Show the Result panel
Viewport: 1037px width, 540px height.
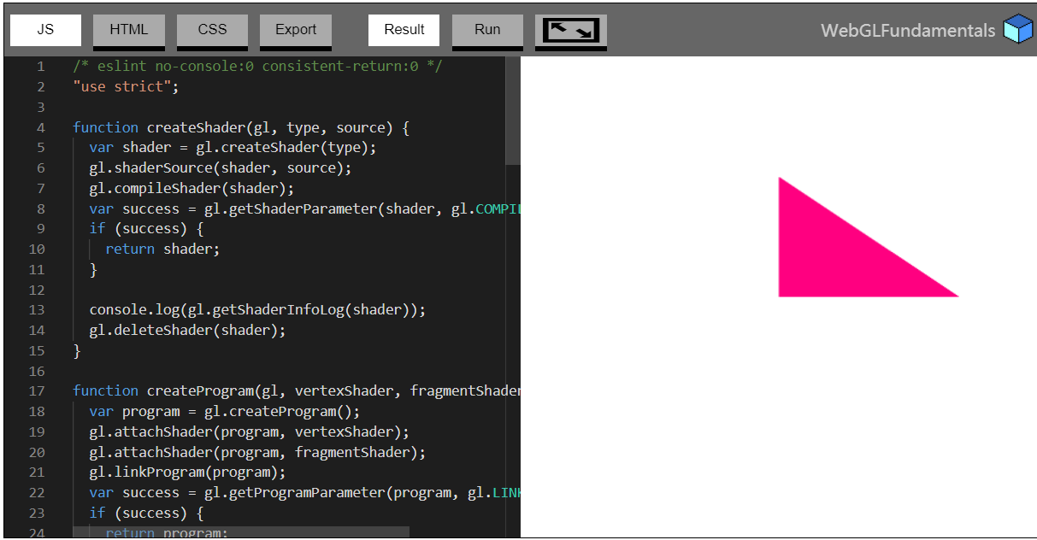pos(403,30)
